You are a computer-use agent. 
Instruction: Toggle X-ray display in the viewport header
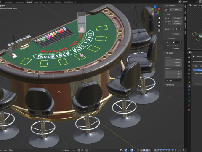coord(138,150)
